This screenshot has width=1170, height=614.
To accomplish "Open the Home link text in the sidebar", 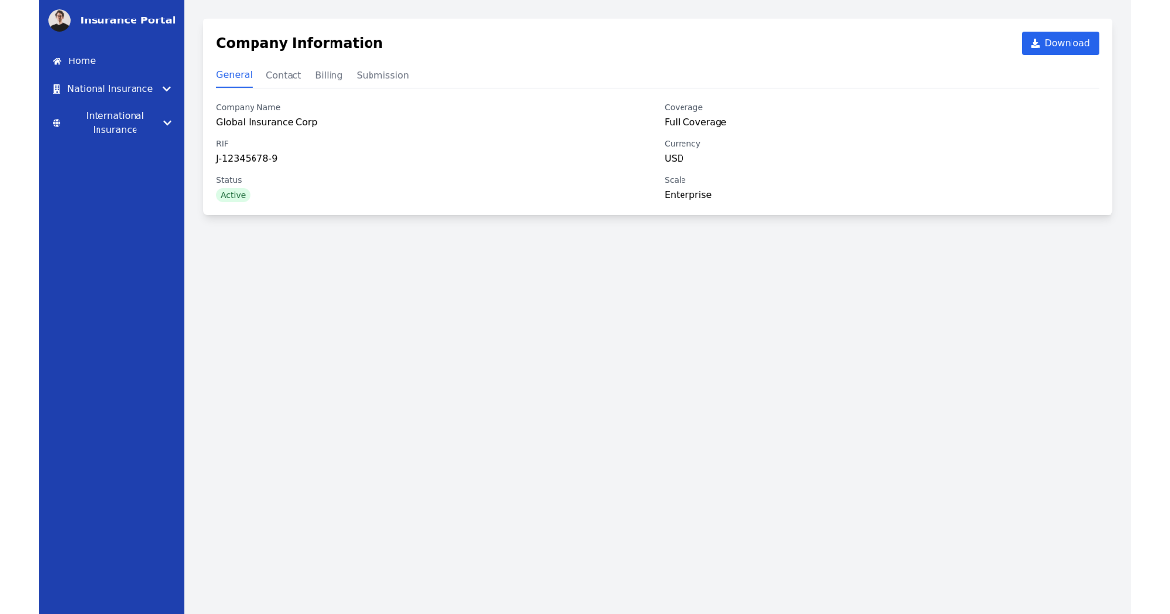I will (x=82, y=61).
